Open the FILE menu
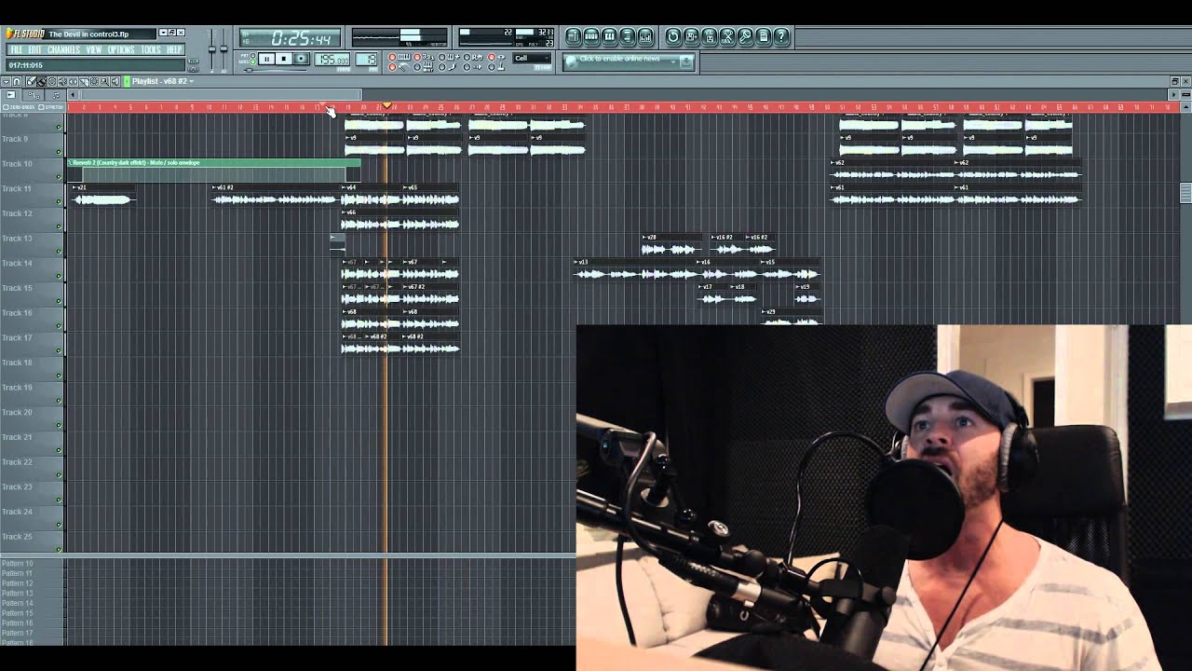Screen dimensions: 1192x671 [16, 49]
